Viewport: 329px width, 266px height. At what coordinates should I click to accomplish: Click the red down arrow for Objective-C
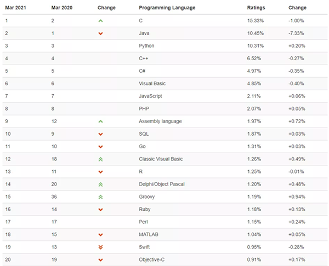tap(100, 260)
